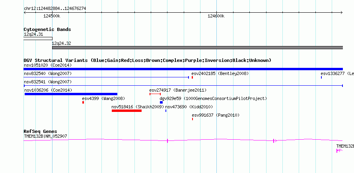Image resolution: width=354 pixels, height=173 pixels.
Task: Click the esv991637 (Pang2010) red marker
Action: 193,119
